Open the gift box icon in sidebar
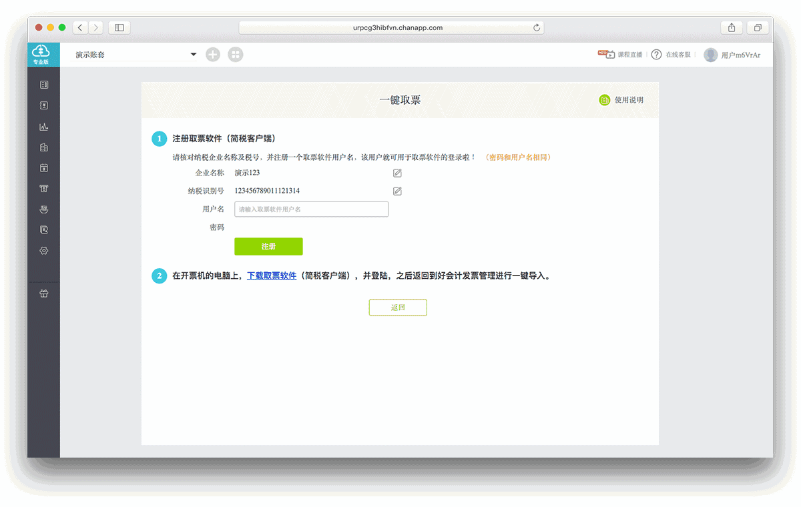801x507 pixels. [x=44, y=294]
